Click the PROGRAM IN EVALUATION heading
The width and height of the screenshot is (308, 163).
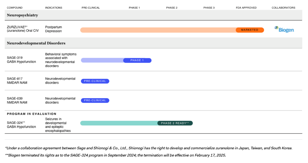(x=32, y=114)
